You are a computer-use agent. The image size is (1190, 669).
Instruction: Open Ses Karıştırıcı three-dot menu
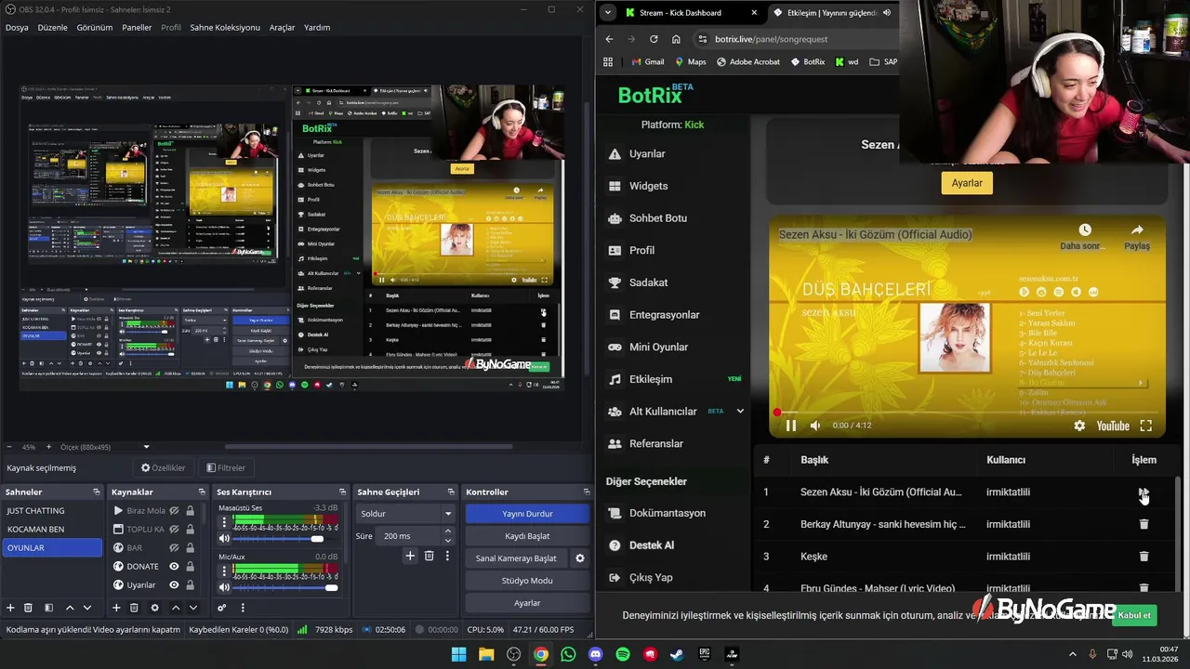click(x=242, y=608)
